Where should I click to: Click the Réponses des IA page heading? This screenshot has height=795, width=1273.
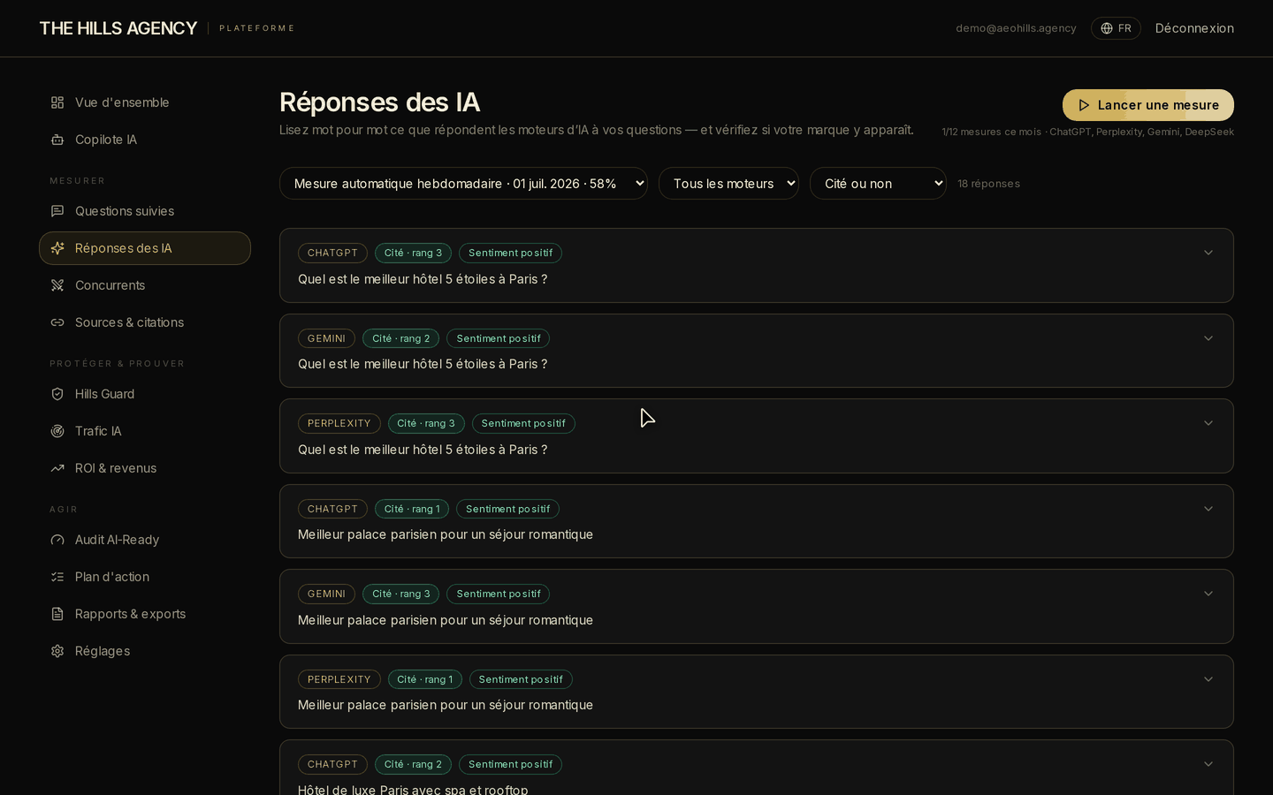pos(379,102)
